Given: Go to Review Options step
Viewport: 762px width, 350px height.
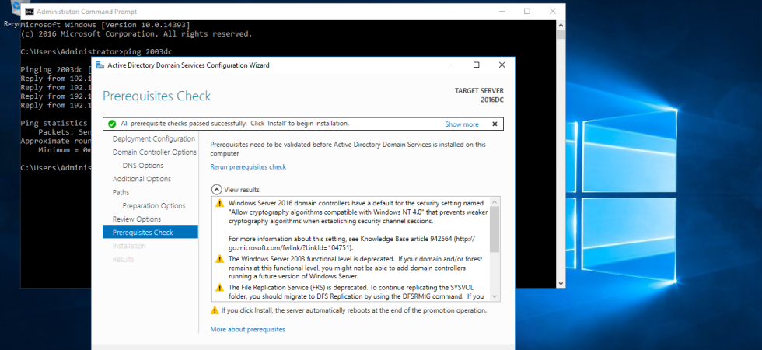Looking at the screenshot, I should coord(137,219).
